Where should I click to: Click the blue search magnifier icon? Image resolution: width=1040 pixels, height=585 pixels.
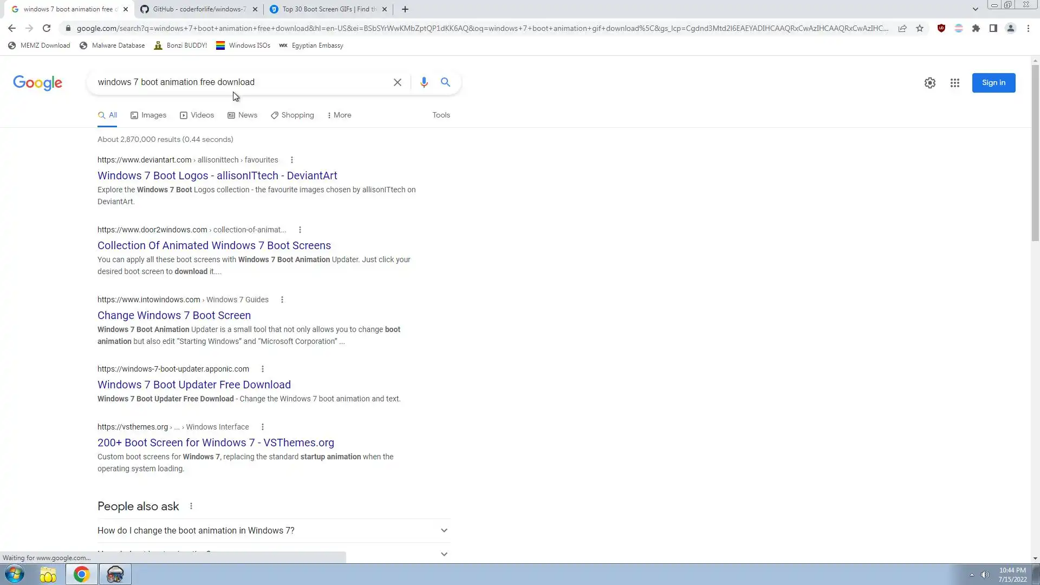tap(445, 82)
